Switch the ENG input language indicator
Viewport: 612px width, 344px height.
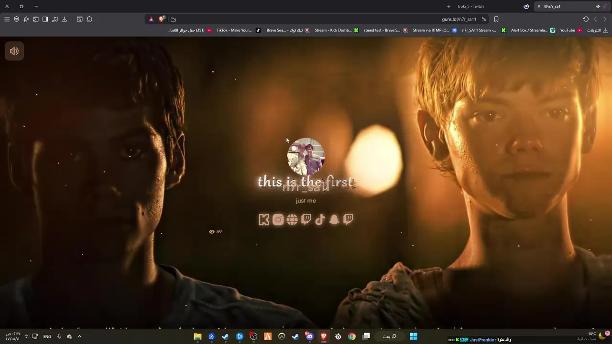[x=47, y=336]
